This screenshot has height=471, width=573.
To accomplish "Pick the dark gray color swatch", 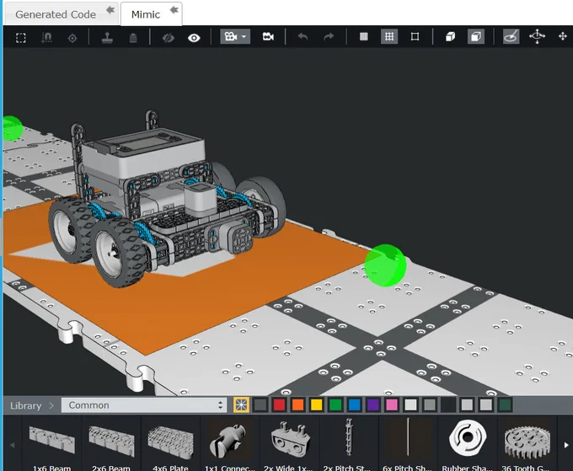I will coord(260,405).
